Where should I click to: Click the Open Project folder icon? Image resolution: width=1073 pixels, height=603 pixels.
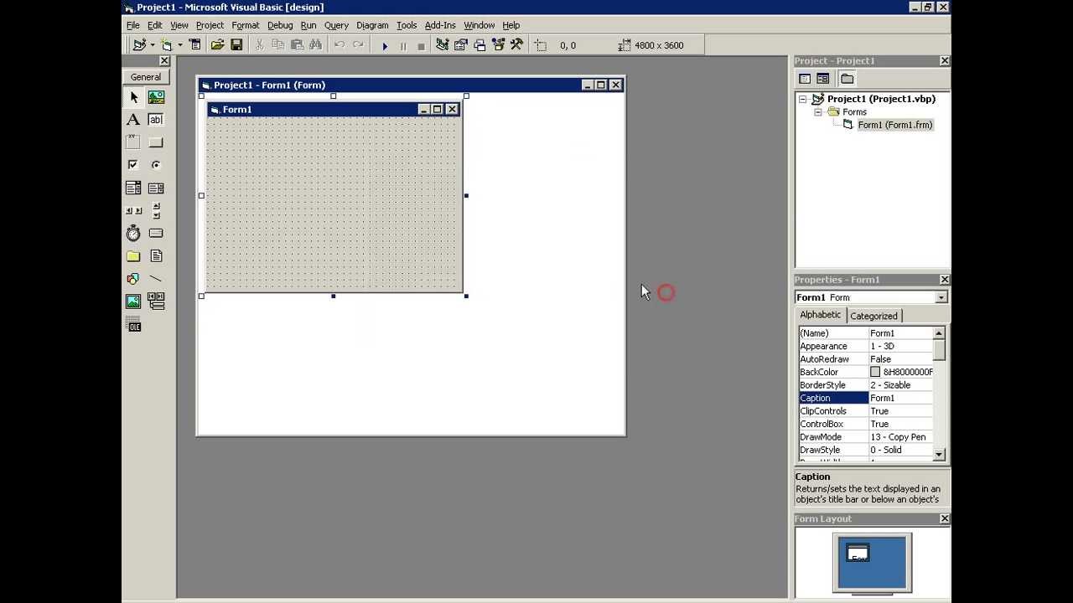(218, 45)
